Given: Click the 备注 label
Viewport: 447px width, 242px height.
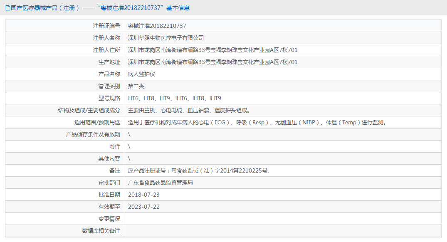Looking at the screenshot, I should [115, 171].
